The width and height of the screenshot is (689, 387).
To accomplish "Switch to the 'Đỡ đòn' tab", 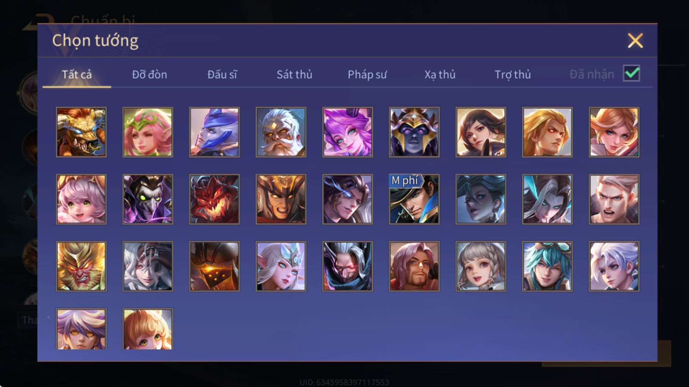I will click(x=149, y=74).
